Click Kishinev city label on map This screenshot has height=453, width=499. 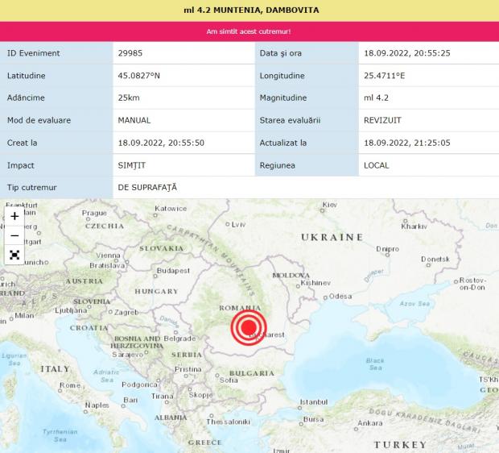(x=315, y=283)
